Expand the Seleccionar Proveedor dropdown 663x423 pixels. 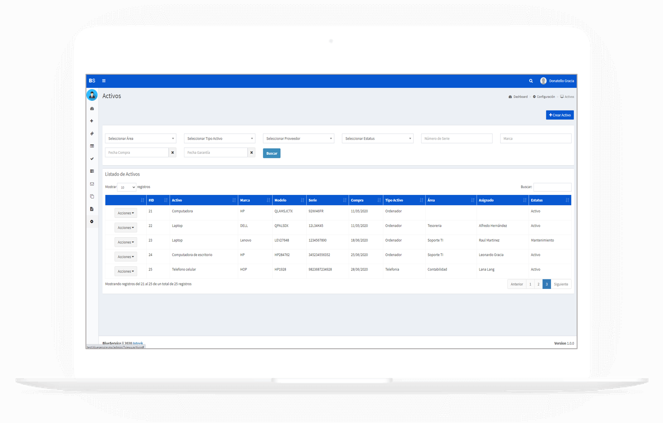pyautogui.click(x=298, y=139)
